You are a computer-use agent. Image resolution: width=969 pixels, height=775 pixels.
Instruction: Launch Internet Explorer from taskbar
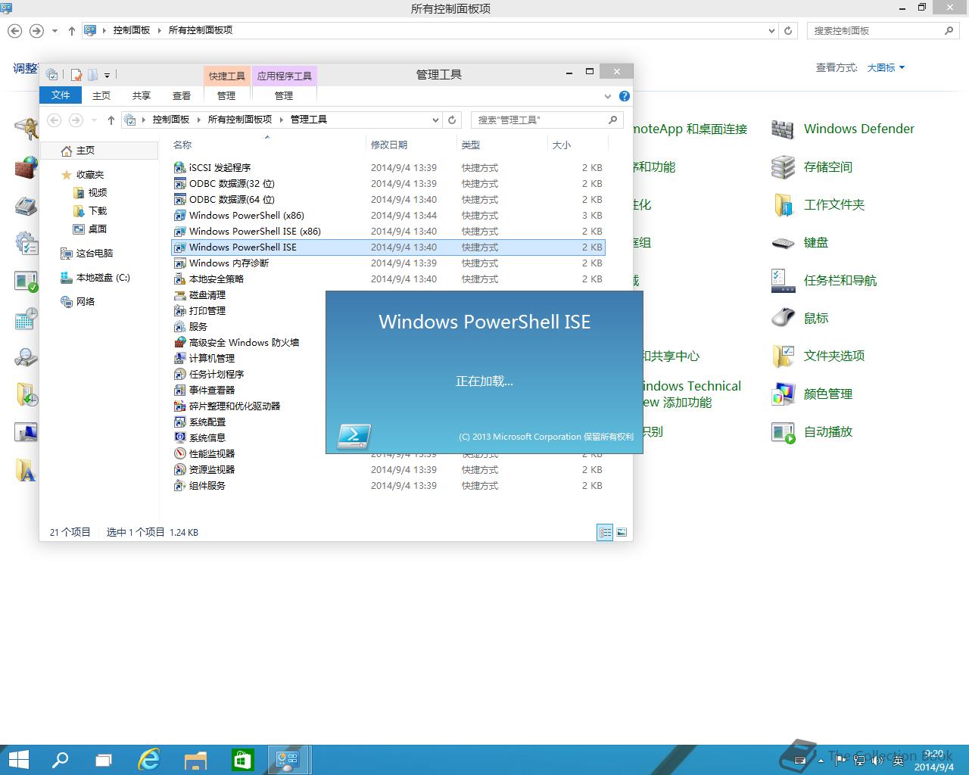(x=149, y=760)
